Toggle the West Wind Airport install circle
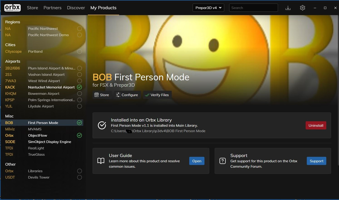 (x=79, y=81)
